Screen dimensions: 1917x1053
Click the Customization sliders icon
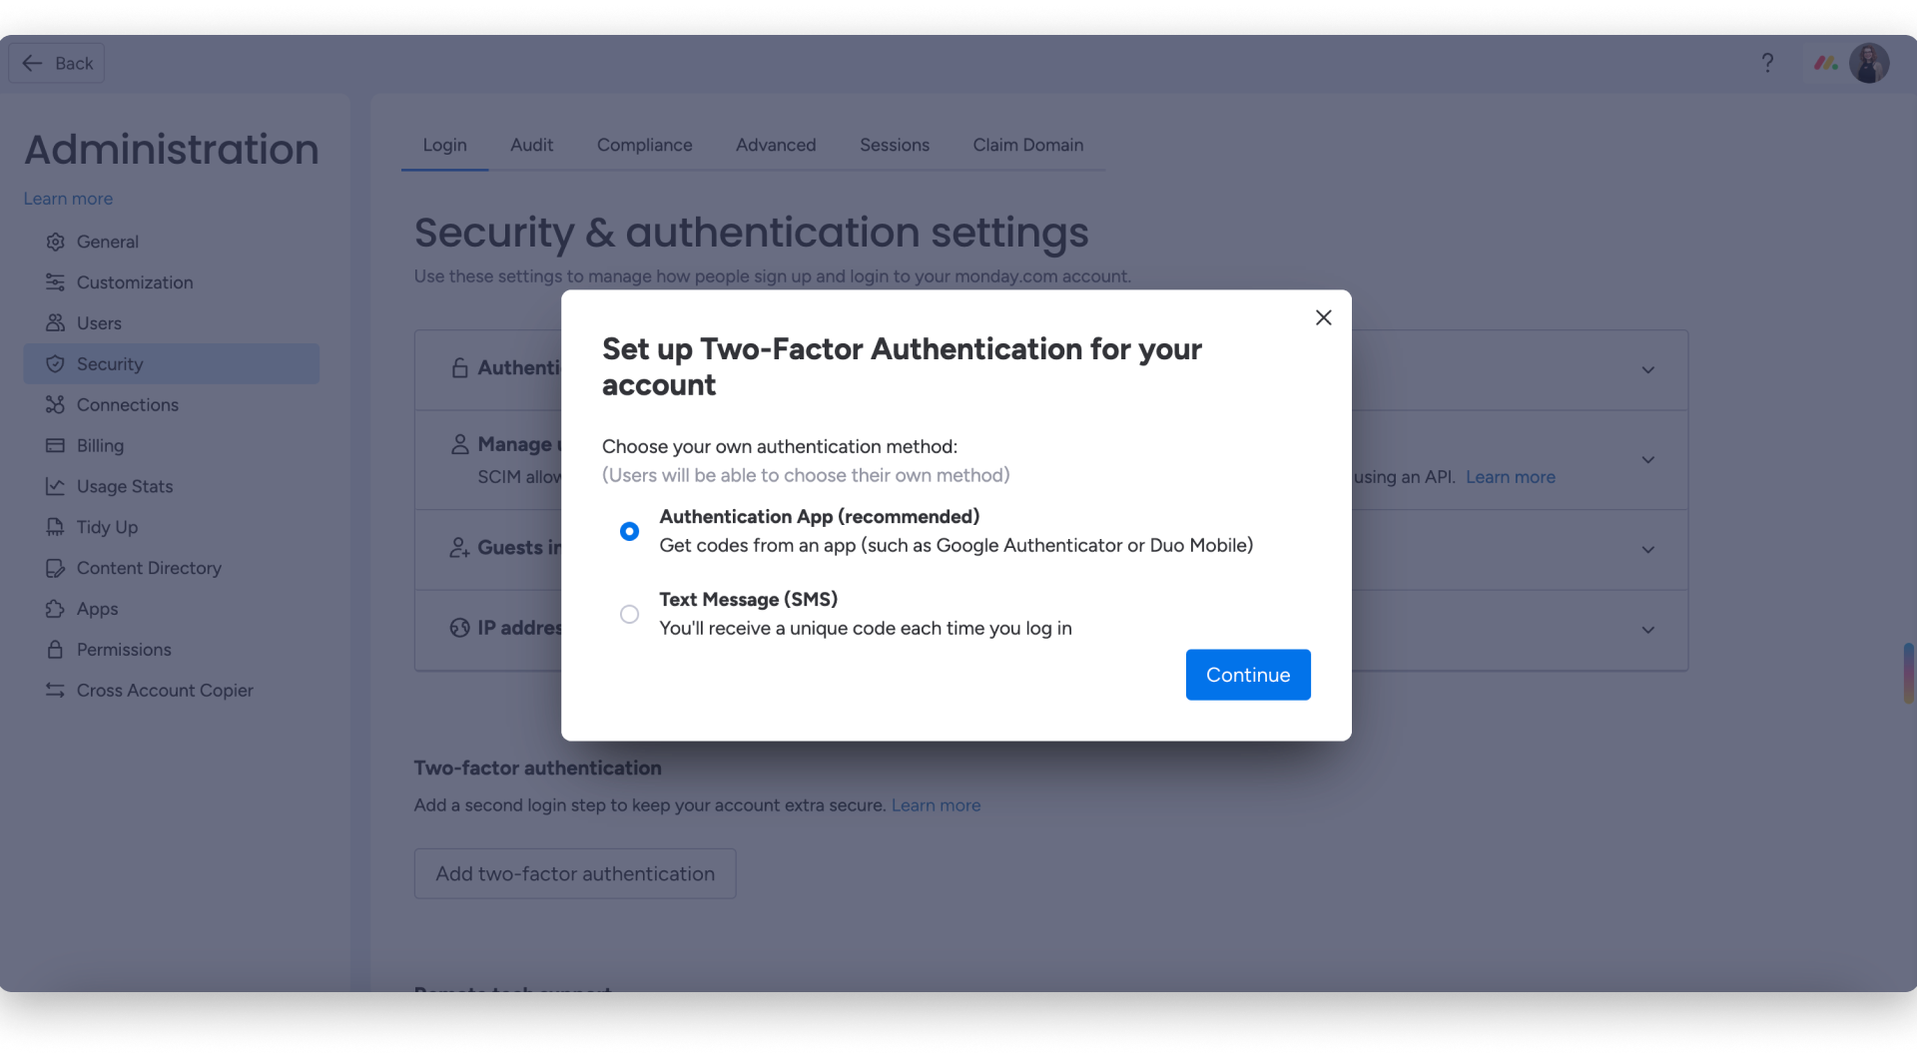click(55, 282)
